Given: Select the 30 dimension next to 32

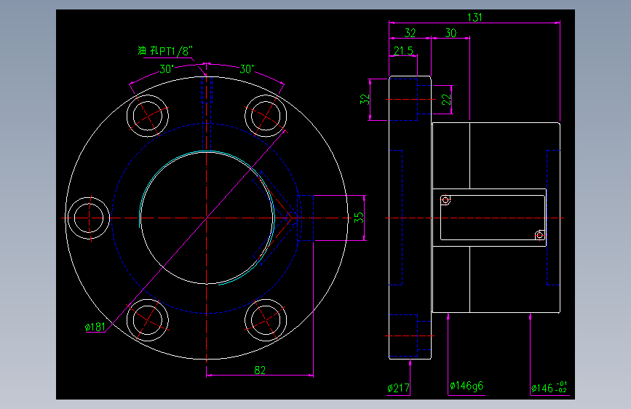Looking at the screenshot, I should point(451,33).
